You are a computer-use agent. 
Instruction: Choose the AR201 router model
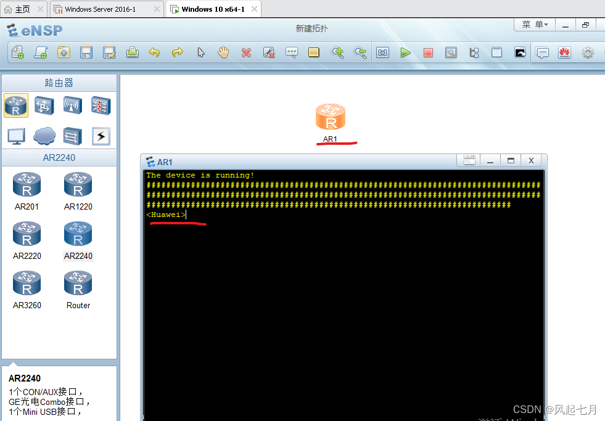tap(27, 191)
